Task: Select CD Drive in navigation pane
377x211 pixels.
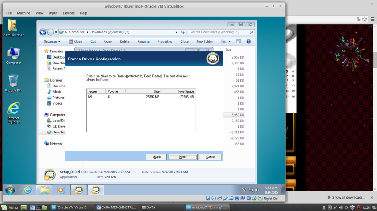Action: [59, 126]
